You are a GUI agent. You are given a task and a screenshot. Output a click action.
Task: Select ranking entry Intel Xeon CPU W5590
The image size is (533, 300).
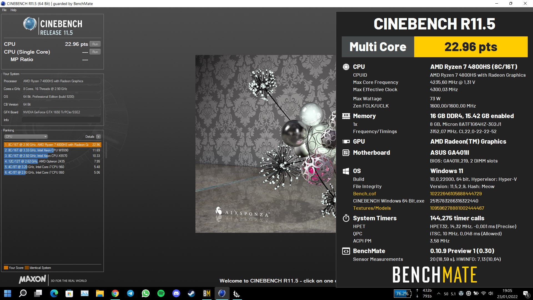[52, 150]
